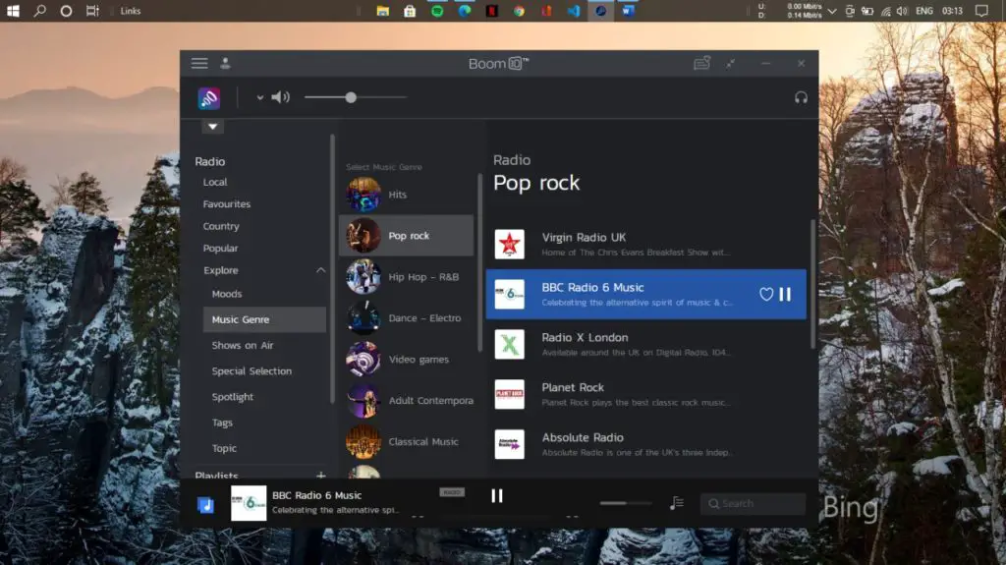Open Special Selection under Explore
The height and width of the screenshot is (565, 1006).
tap(251, 371)
